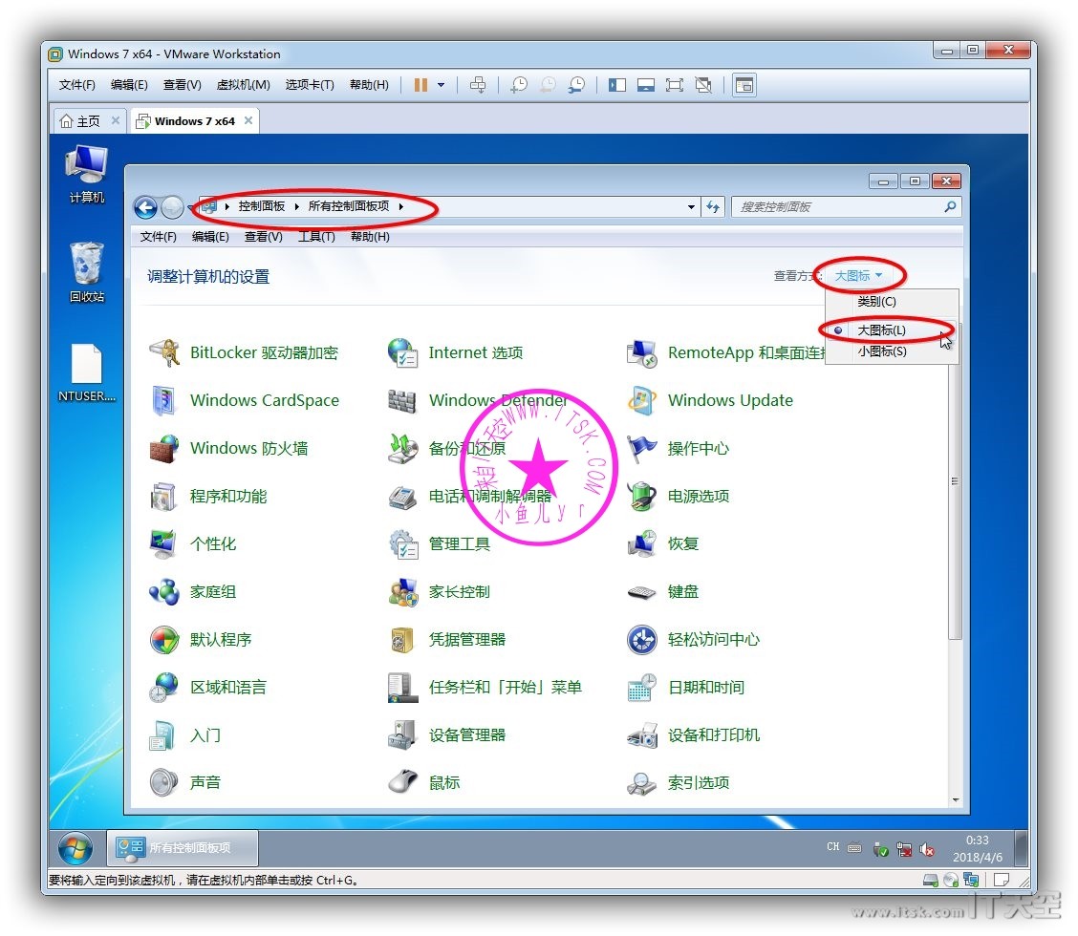This screenshot has width=1078, height=936.
Task: Click the Windows Start orb button
Action: click(75, 847)
